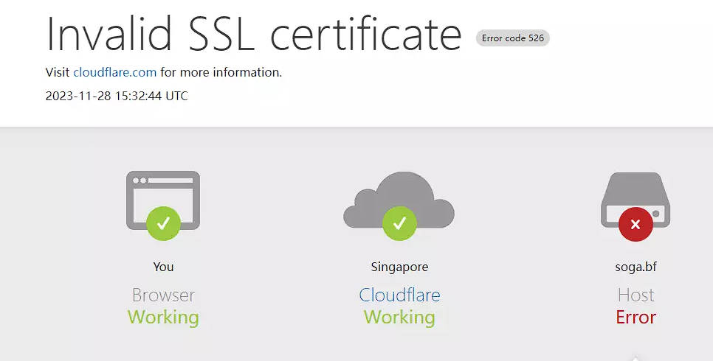The width and height of the screenshot is (713, 361).
Task: Click the "Host" label text
Action: click(635, 295)
